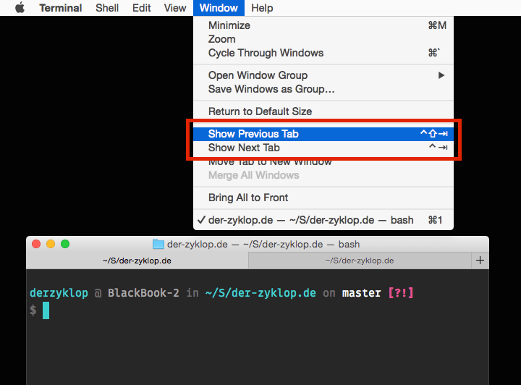Choose Return to Default Size
This screenshot has width=521, height=385.
260,111
